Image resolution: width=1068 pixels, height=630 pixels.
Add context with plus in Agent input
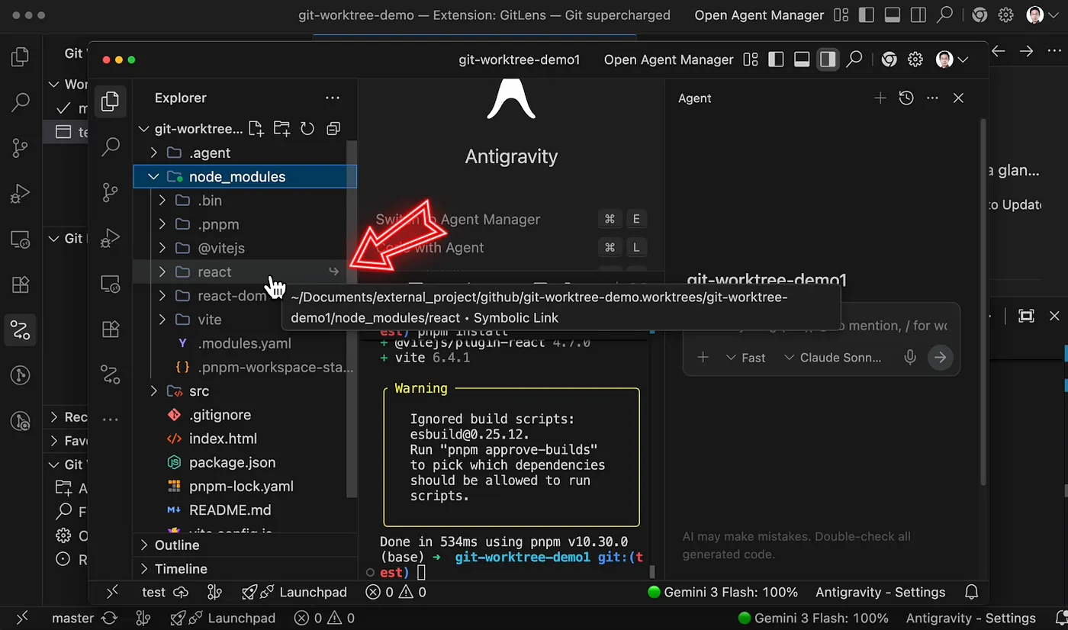coord(703,358)
